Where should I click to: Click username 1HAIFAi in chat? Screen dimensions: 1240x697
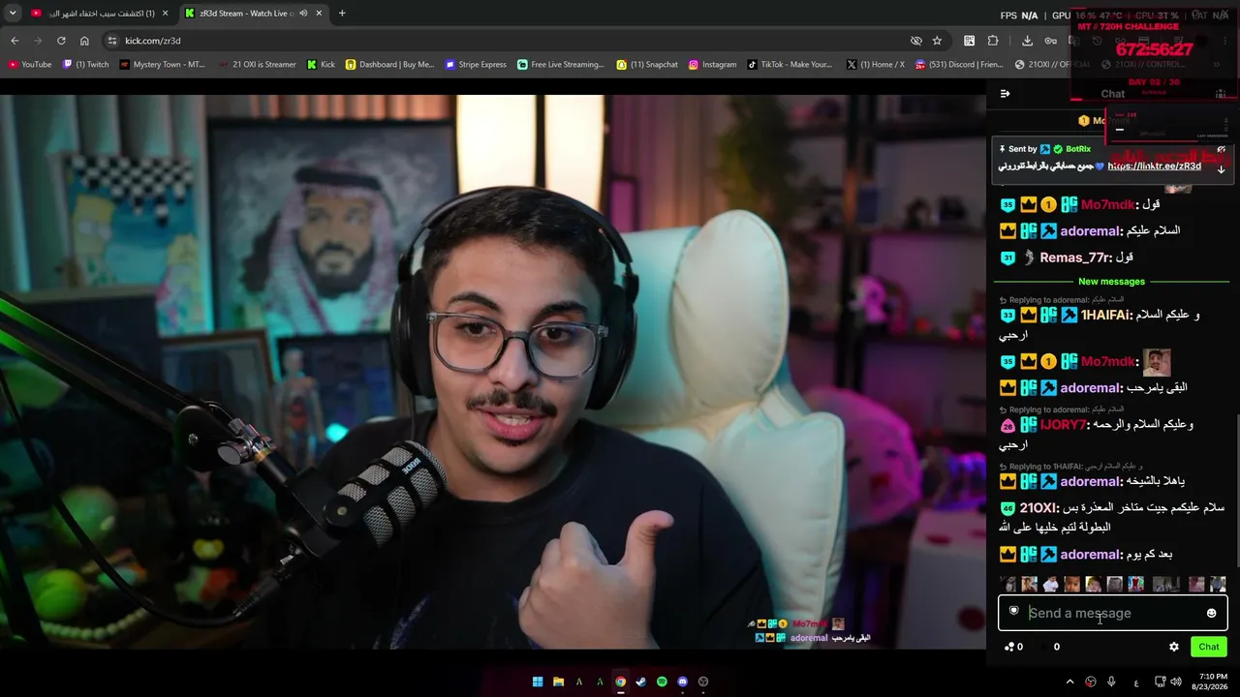[1105, 315]
